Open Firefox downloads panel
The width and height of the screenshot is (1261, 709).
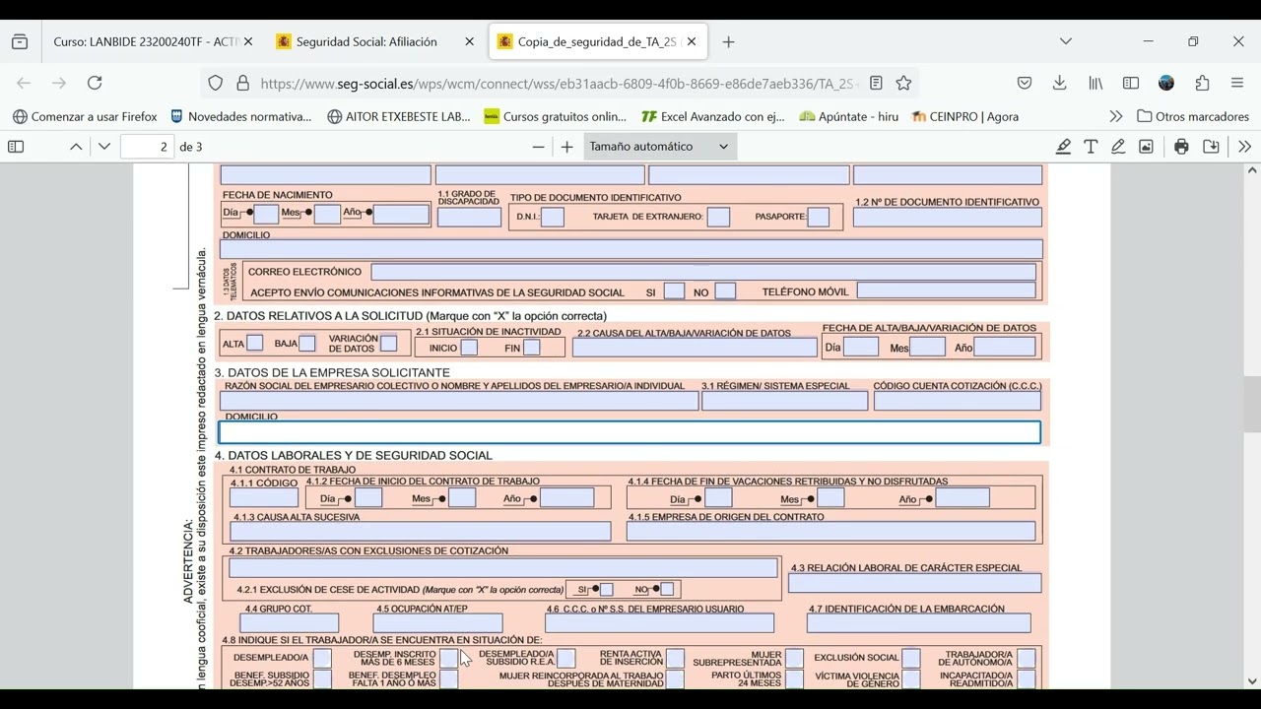1060,83
